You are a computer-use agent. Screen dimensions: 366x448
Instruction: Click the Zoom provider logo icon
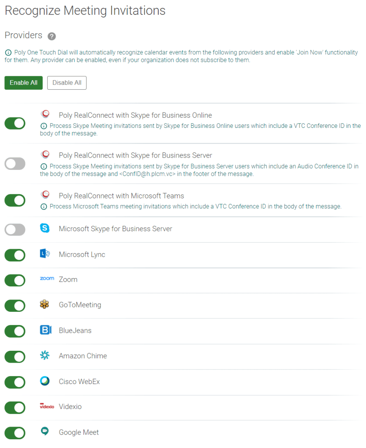(x=47, y=279)
